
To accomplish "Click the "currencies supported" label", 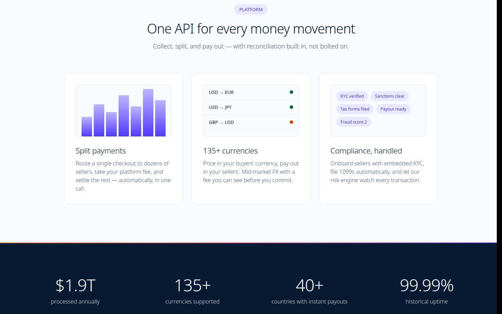I will (x=192, y=301).
